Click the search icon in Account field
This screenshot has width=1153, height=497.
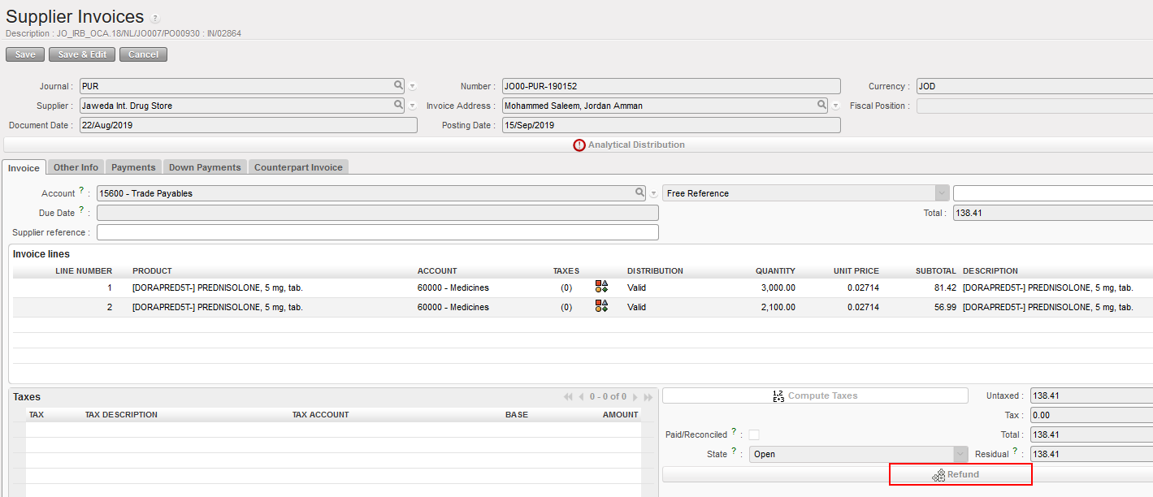[x=640, y=192]
